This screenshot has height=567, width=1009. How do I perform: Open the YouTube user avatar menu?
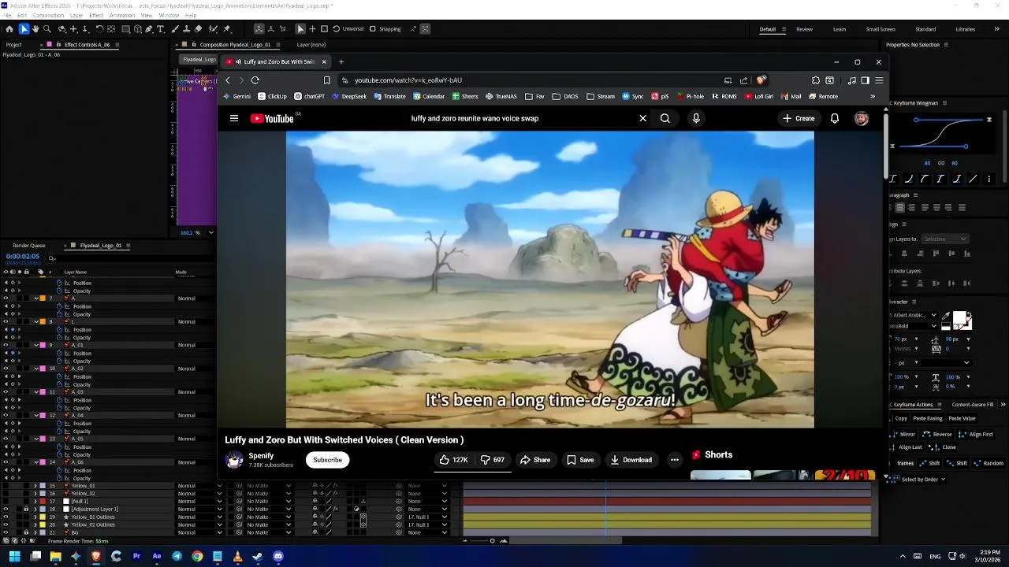[861, 118]
